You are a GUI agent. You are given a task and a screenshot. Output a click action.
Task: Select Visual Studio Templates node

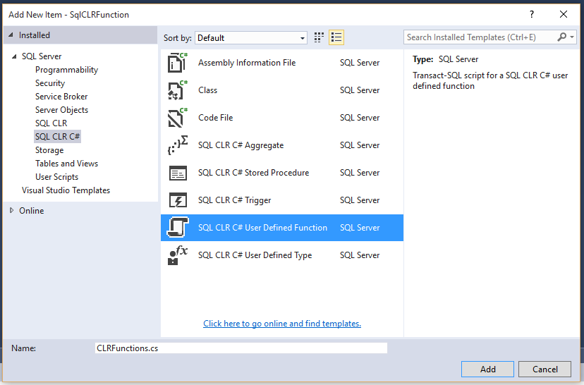[66, 190]
